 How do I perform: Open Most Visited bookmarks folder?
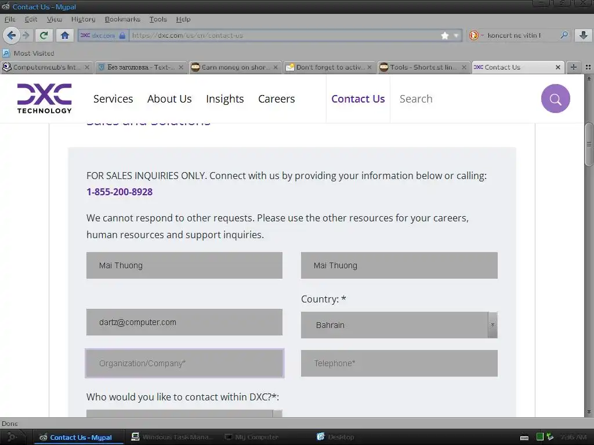point(28,53)
